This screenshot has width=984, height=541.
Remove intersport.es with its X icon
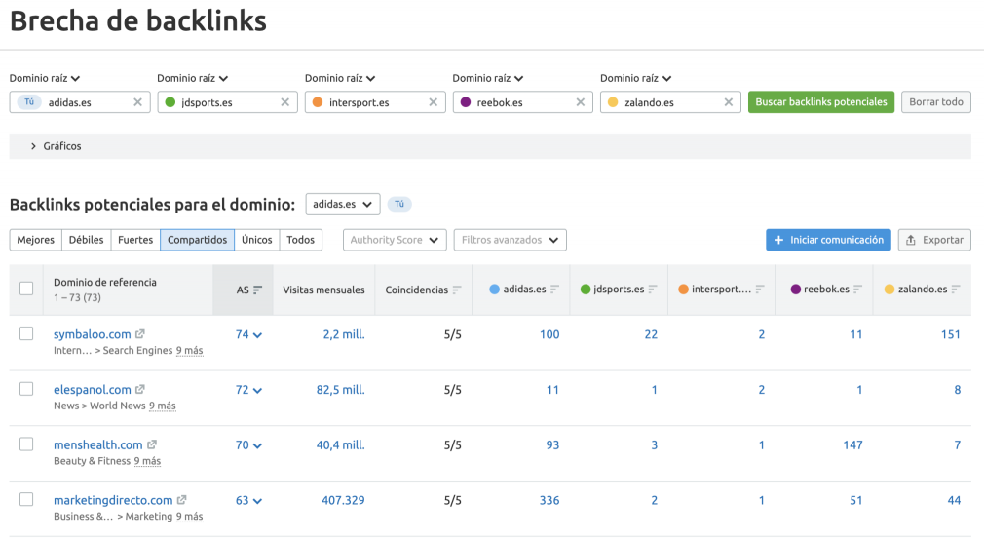pyautogui.click(x=433, y=102)
